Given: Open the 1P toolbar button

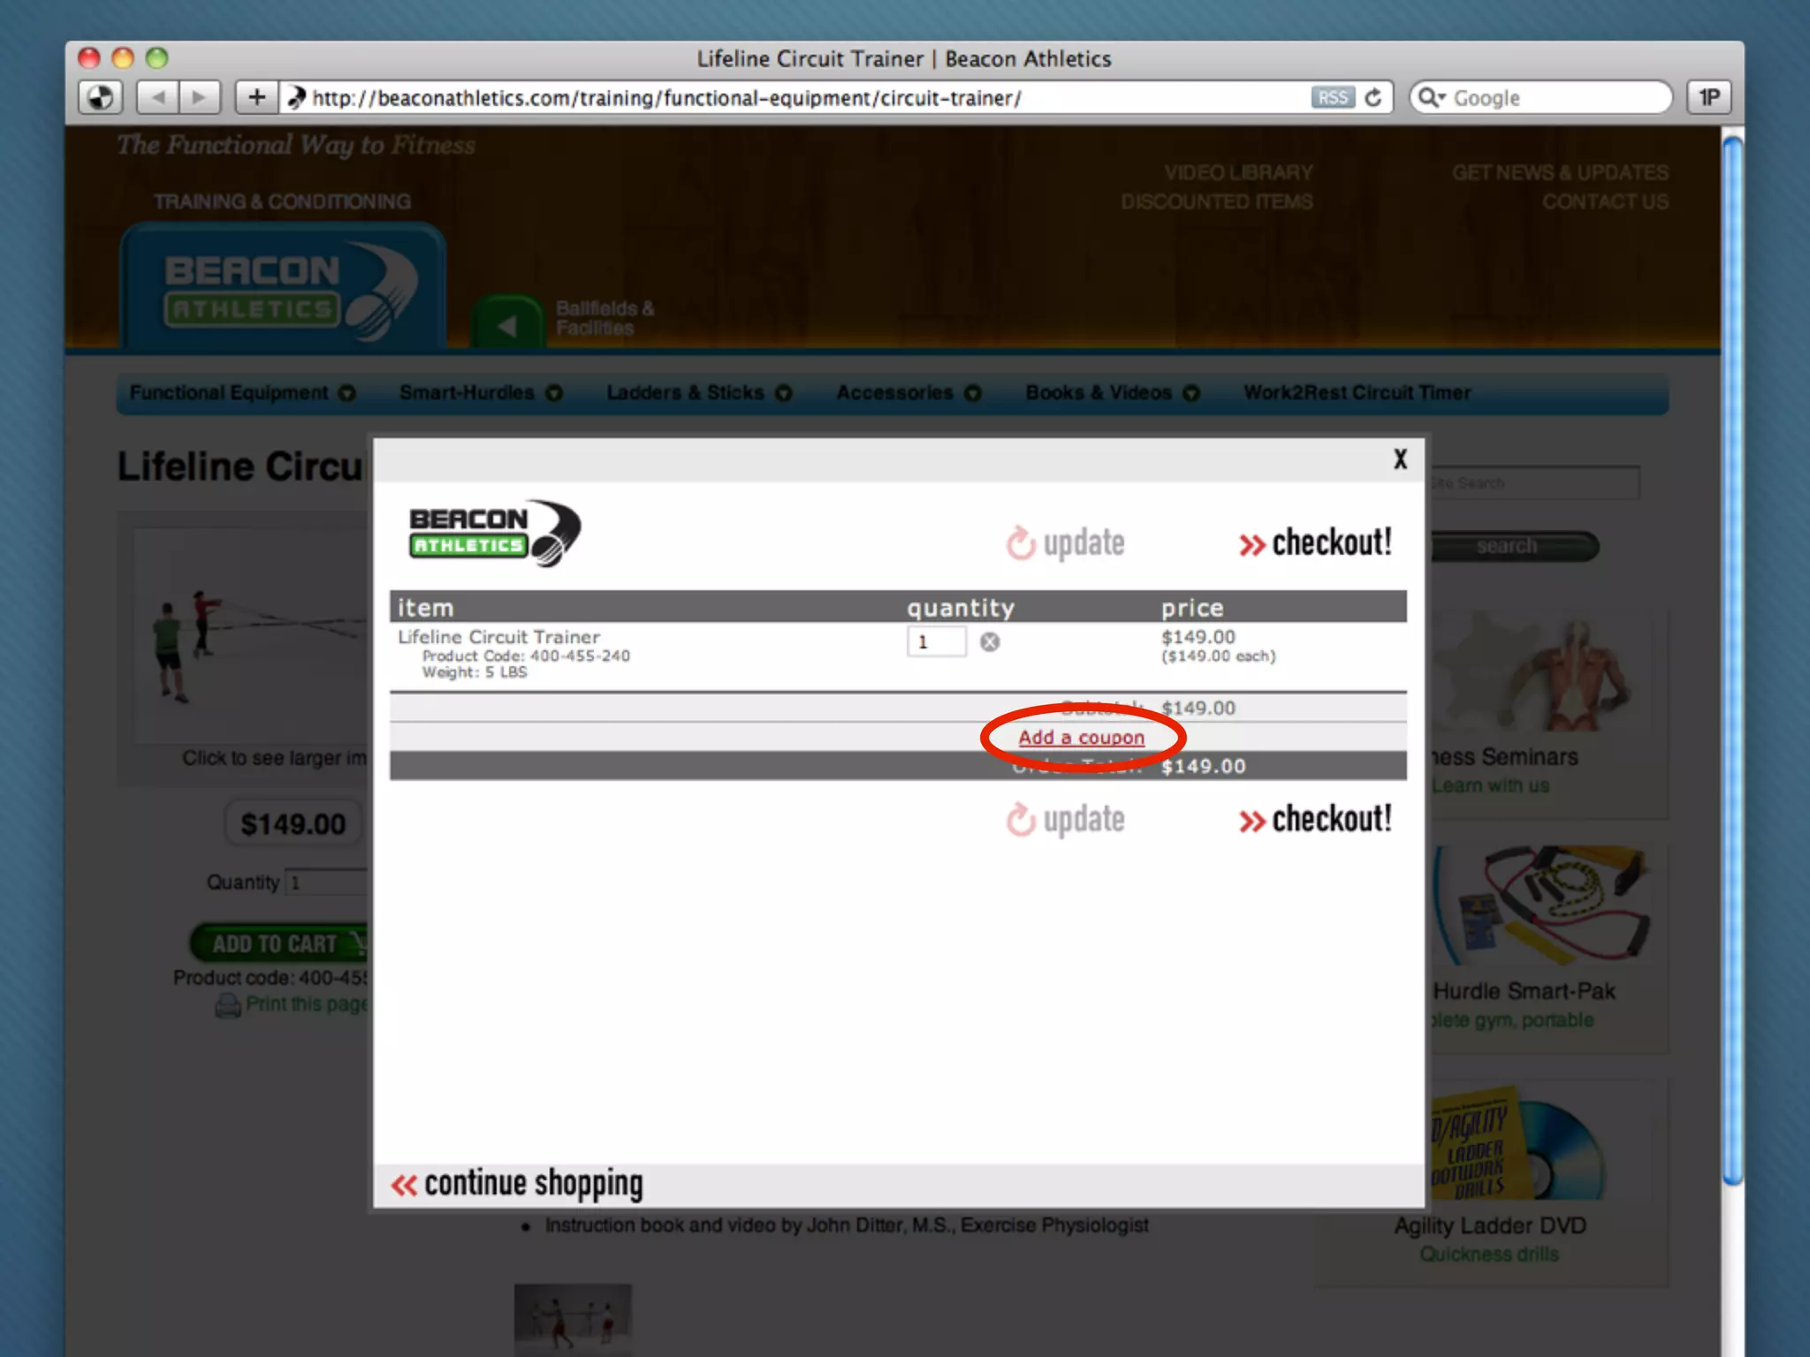Looking at the screenshot, I should point(1708,97).
